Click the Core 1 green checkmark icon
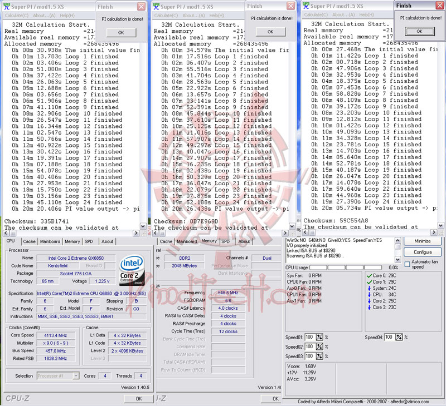Screen dimensions: 446x406 369,282
